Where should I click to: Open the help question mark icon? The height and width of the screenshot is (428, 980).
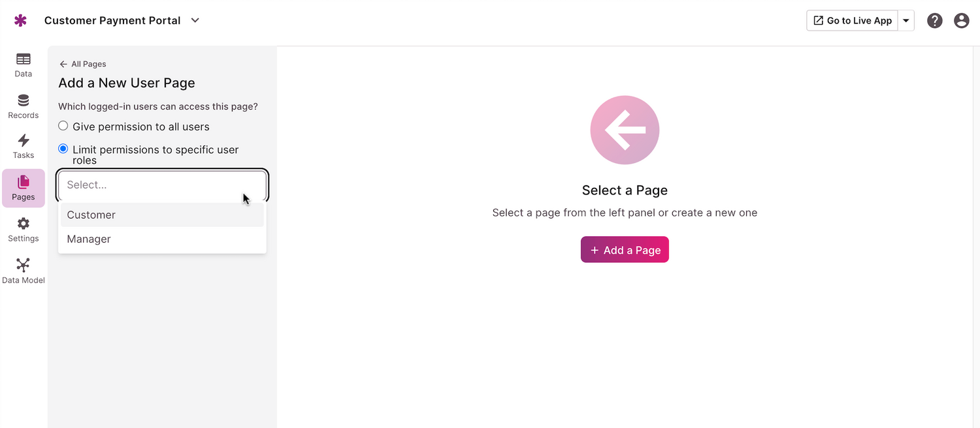[935, 21]
